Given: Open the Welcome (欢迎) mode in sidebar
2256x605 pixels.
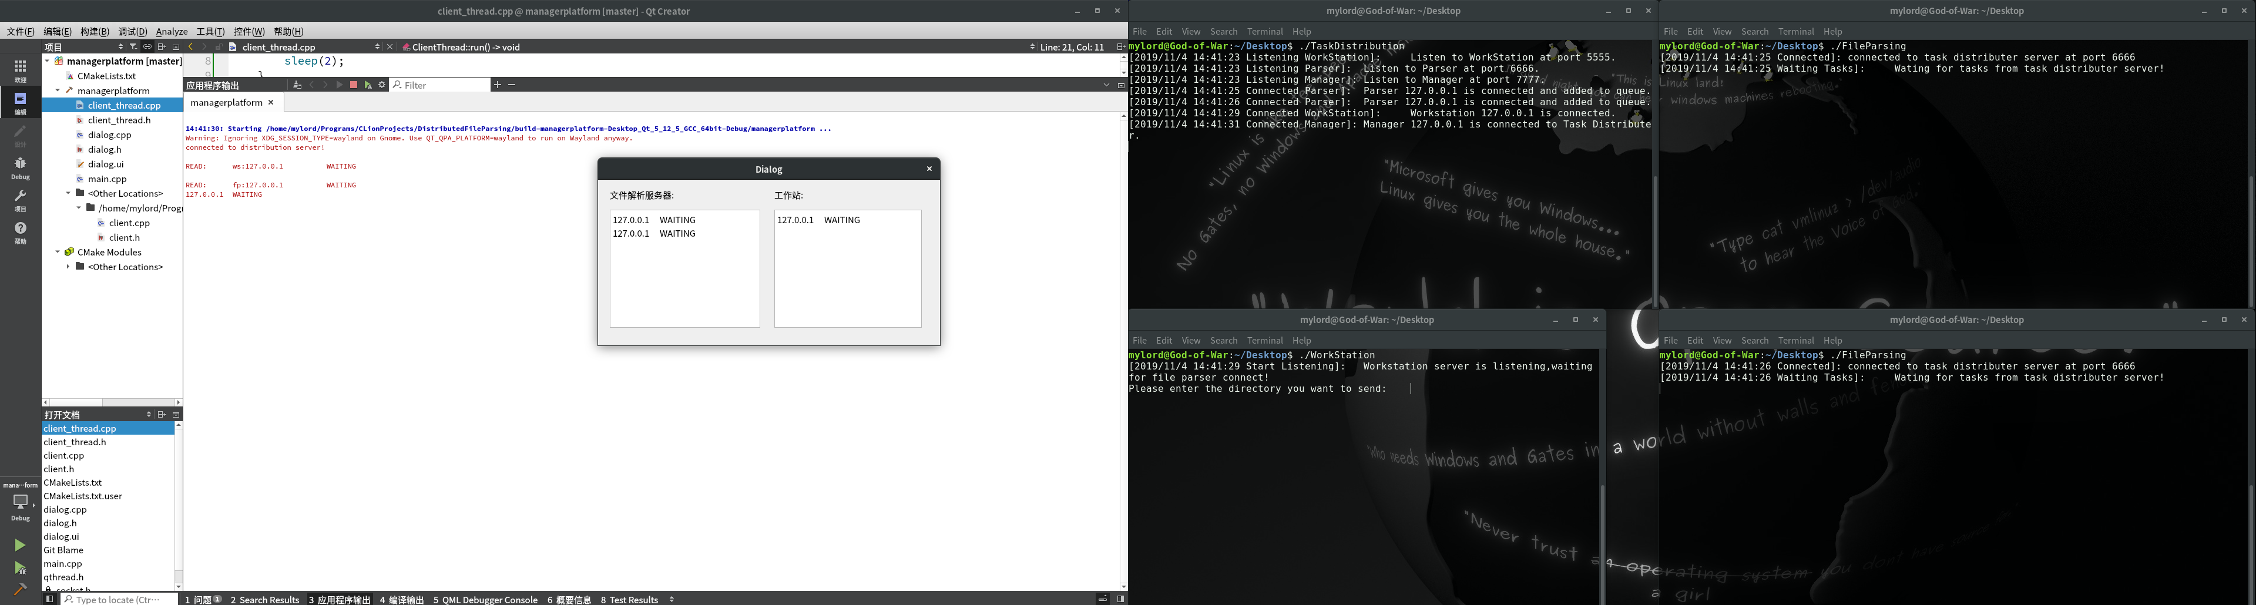Looking at the screenshot, I should (x=20, y=70).
